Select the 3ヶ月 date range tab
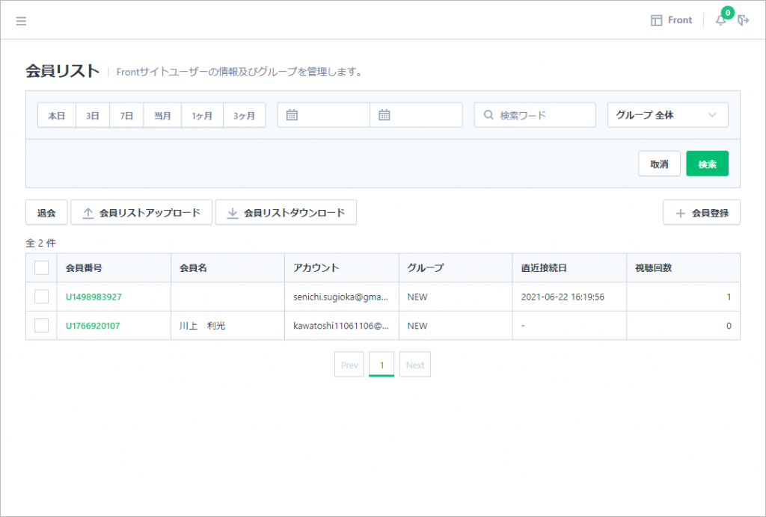 pos(244,116)
